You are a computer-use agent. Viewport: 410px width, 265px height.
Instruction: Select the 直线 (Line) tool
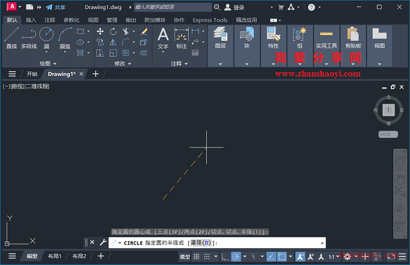(11, 38)
